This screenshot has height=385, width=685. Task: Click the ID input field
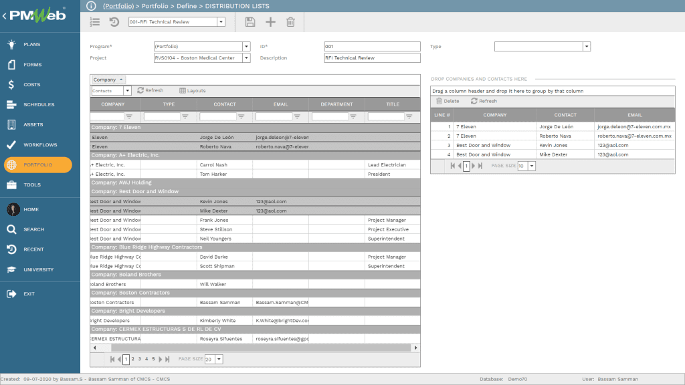coord(372,46)
